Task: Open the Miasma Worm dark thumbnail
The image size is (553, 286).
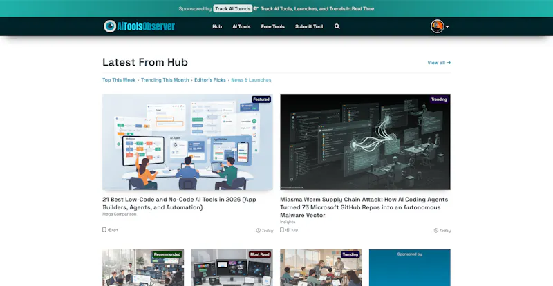Action: 366,142
